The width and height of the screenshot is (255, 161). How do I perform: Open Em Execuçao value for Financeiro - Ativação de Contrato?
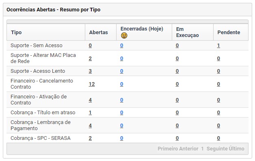[x=177, y=100]
